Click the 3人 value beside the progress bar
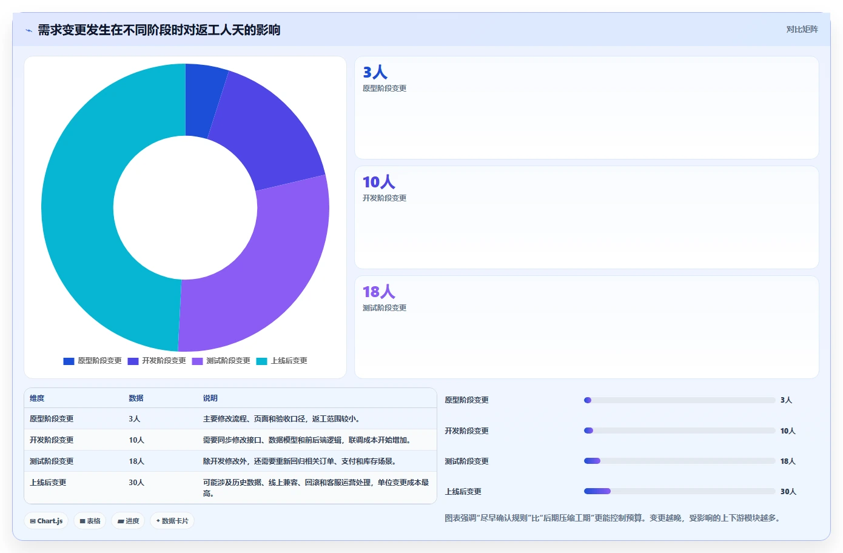The image size is (843, 553). [786, 400]
